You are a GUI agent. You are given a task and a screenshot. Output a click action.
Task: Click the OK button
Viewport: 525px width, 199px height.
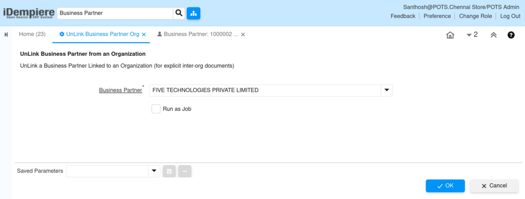[446, 186]
